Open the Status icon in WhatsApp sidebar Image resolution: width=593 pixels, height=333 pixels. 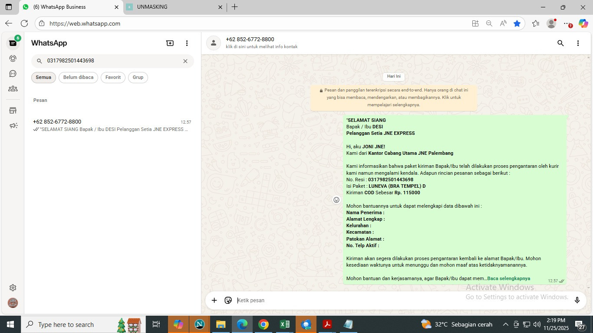(x=13, y=59)
